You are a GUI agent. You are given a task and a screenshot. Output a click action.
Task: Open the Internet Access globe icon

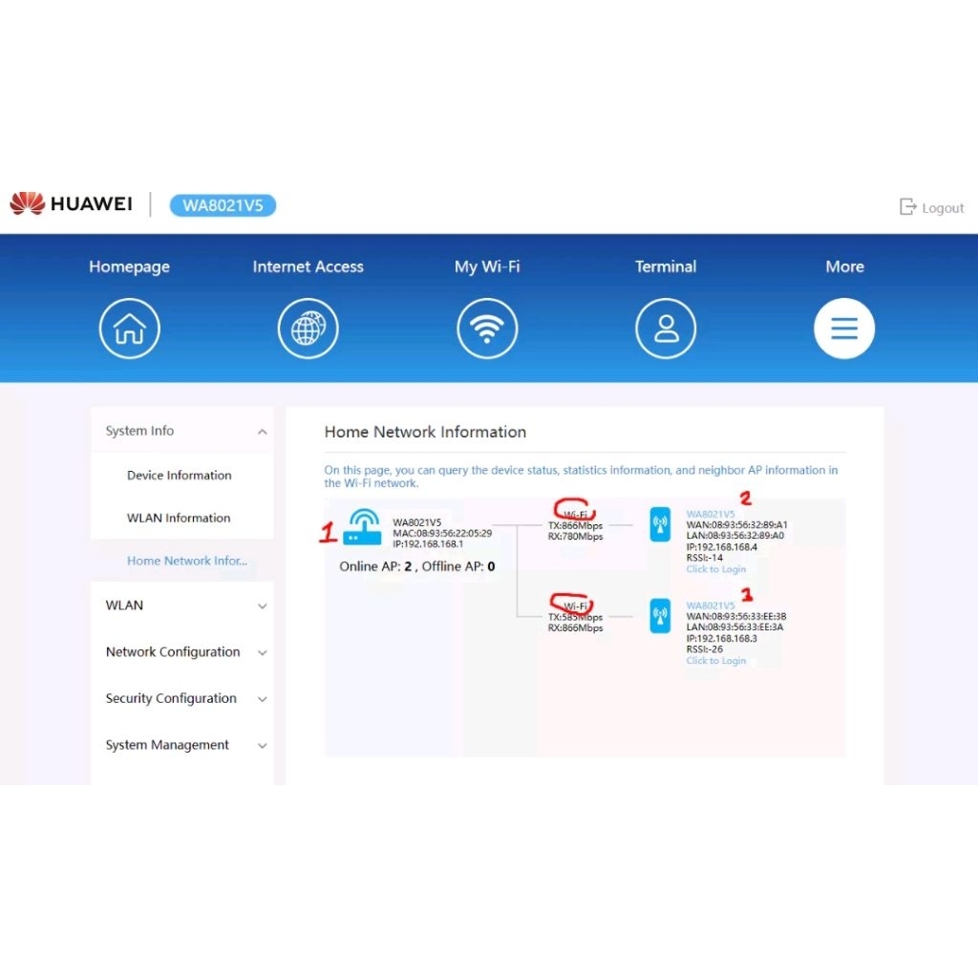pos(308,329)
